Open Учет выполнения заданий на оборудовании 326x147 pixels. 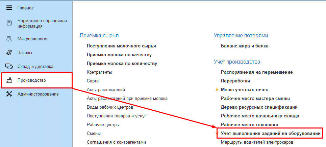[271, 134]
